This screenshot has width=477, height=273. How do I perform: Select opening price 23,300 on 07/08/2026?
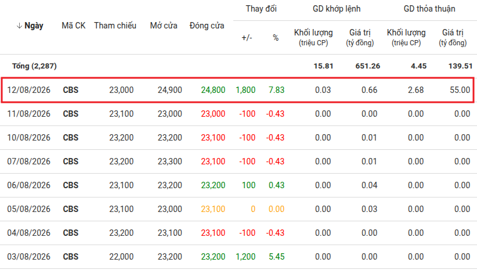point(170,161)
